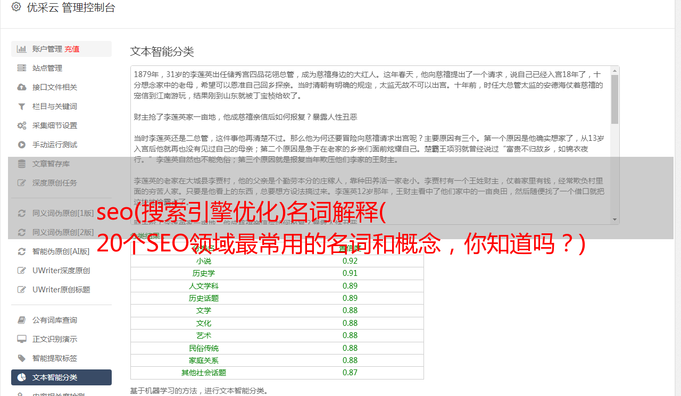
Task: Click the text area scrollbar thumb
Action: 614,99
